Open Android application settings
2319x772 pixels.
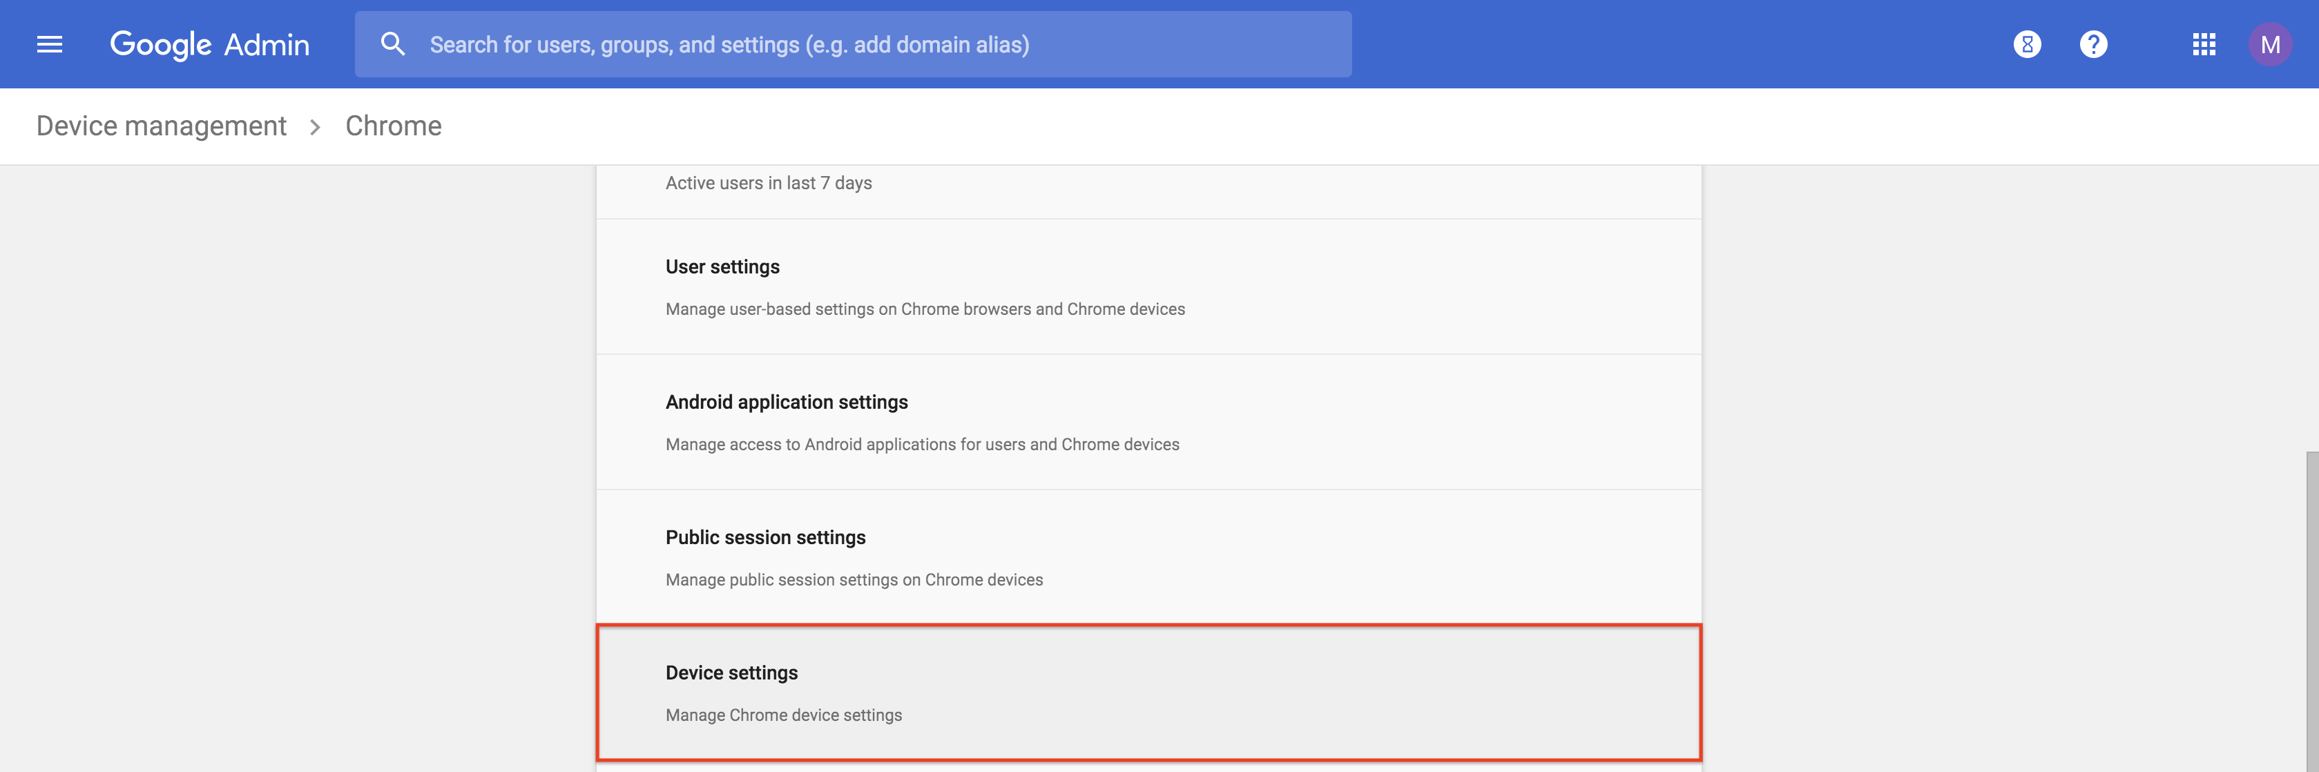pyautogui.click(x=786, y=402)
